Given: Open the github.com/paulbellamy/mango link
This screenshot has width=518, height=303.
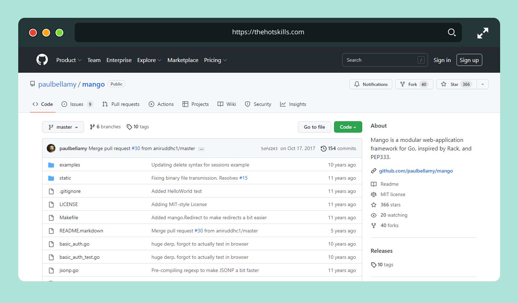Looking at the screenshot, I should 416,171.
